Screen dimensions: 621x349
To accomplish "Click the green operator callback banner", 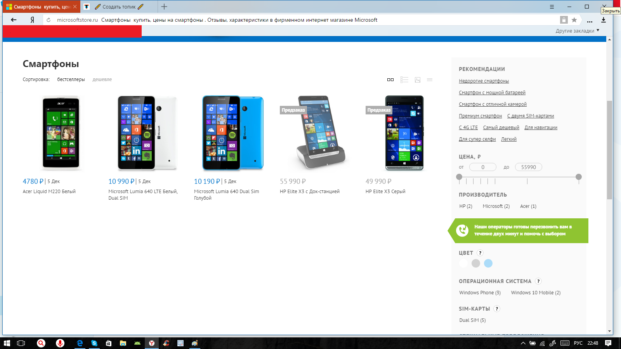I will pyautogui.click(x=518, y=231).
